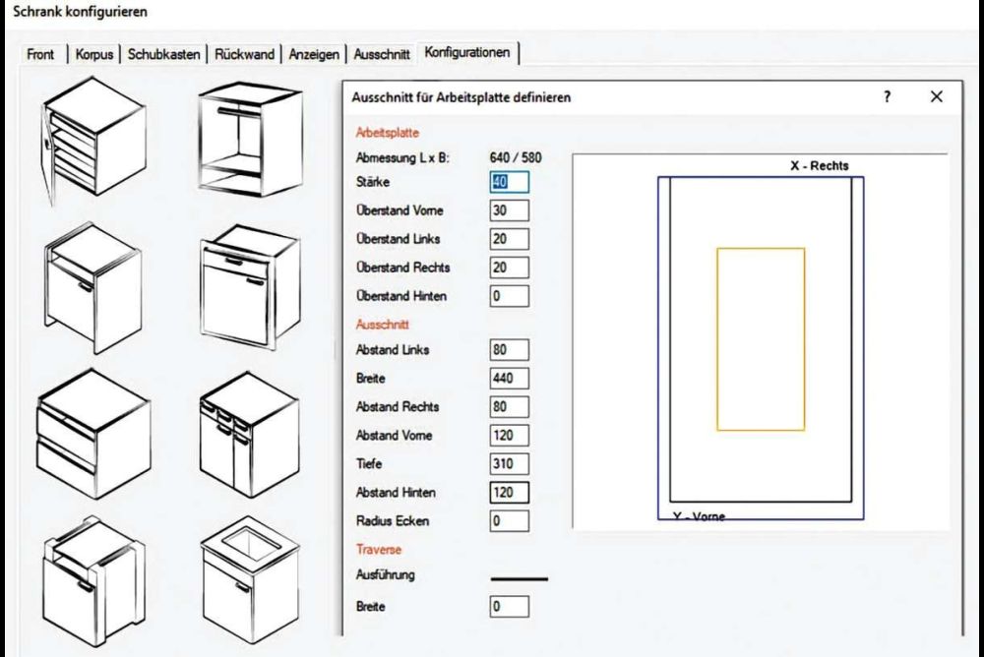This screenshot has height=657, width=984.
Task: Open the Ausschnitt tab
Action: click(x=382, y=54)
